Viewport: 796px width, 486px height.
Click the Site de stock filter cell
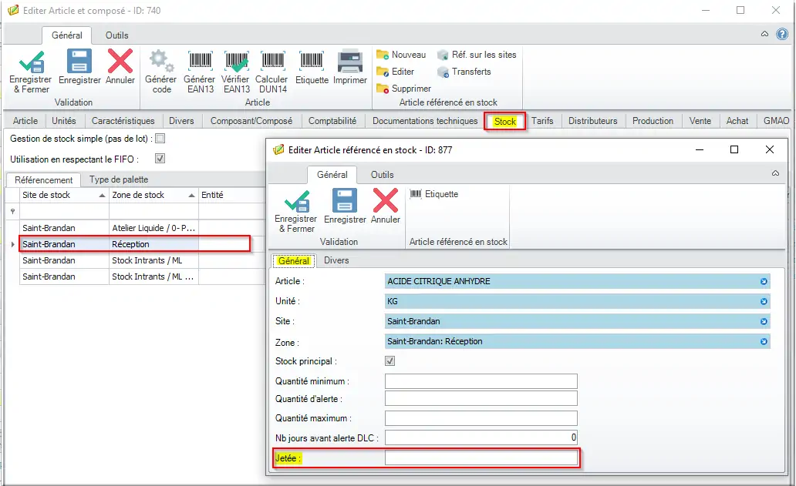(64, 211)
